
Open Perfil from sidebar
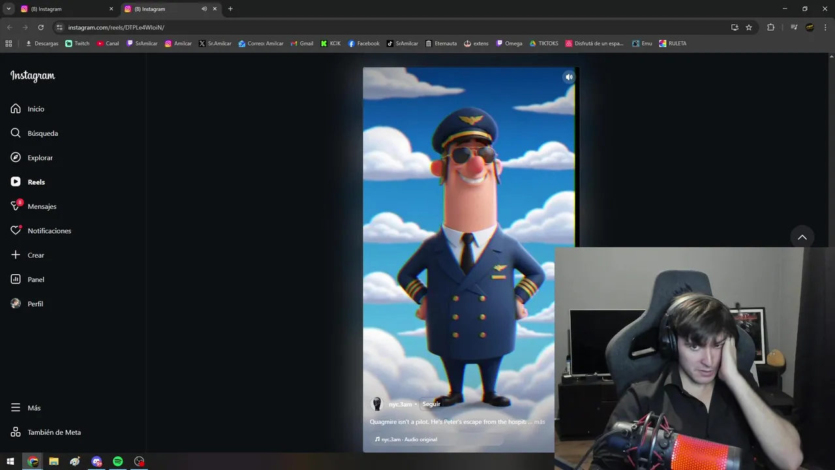pos(27,304)
